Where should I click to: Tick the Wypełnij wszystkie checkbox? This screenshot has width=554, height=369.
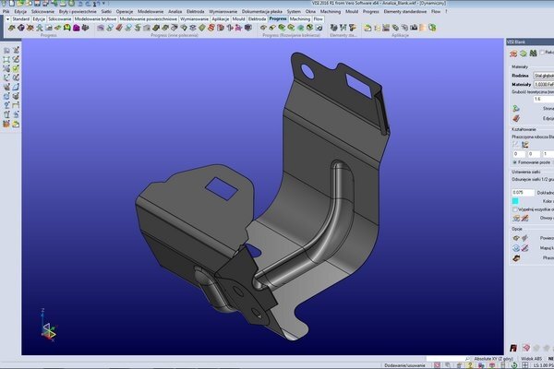515,209
